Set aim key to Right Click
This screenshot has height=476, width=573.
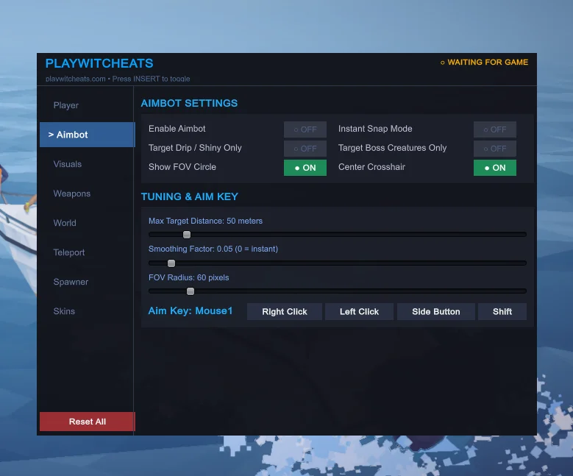(285, 311)
